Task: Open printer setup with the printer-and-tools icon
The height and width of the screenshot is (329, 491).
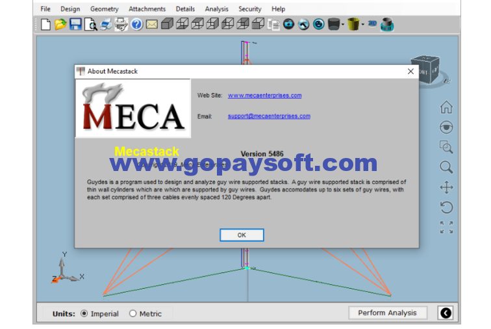Action: tap(121, 25)
